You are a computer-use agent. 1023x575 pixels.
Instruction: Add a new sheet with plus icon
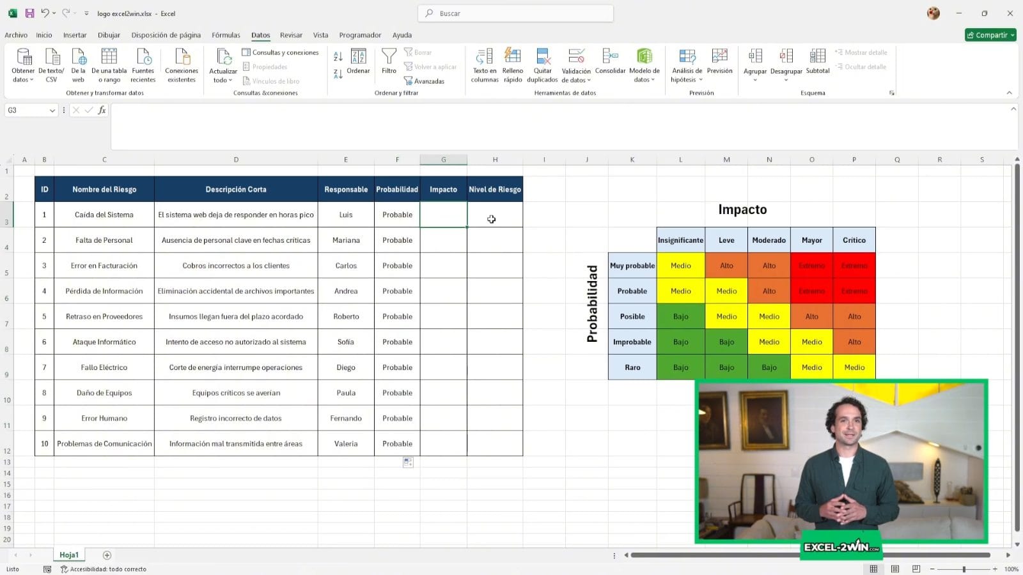point(107,555)
